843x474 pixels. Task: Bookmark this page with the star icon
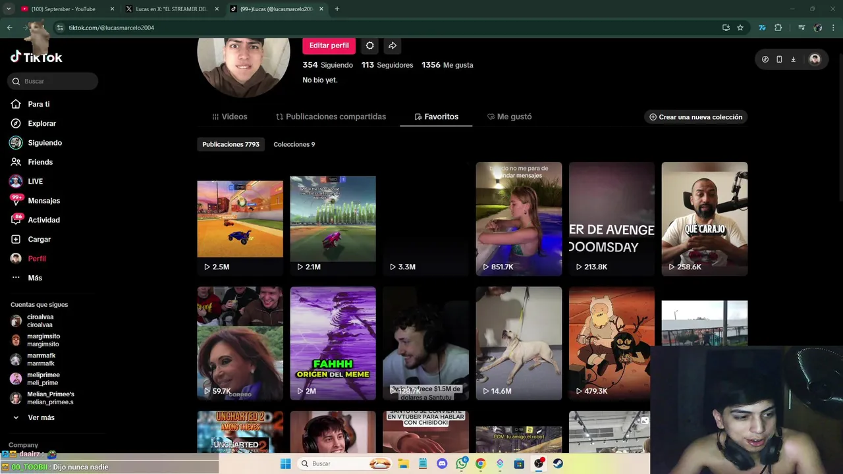tap(740, 28)
